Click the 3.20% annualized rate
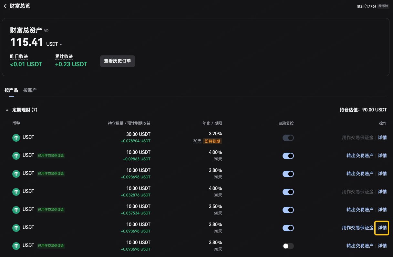This screenshot has width=393, height=257. (x=215, y=134)
